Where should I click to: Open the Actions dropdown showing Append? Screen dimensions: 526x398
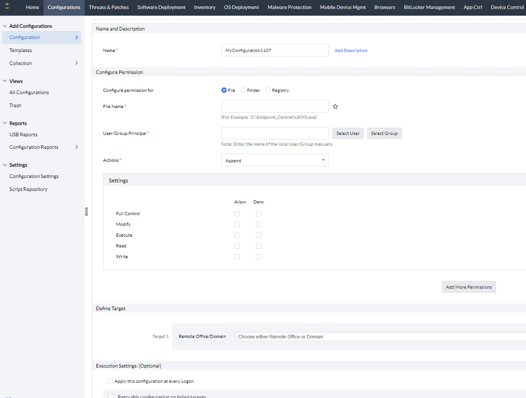[x=275, y=160]
